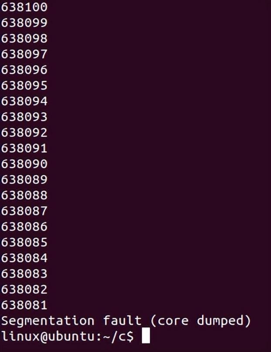Click the Segmentation fault (core dumped) message
Viewport: 271px width, 352px height.
tap(126, 321)
